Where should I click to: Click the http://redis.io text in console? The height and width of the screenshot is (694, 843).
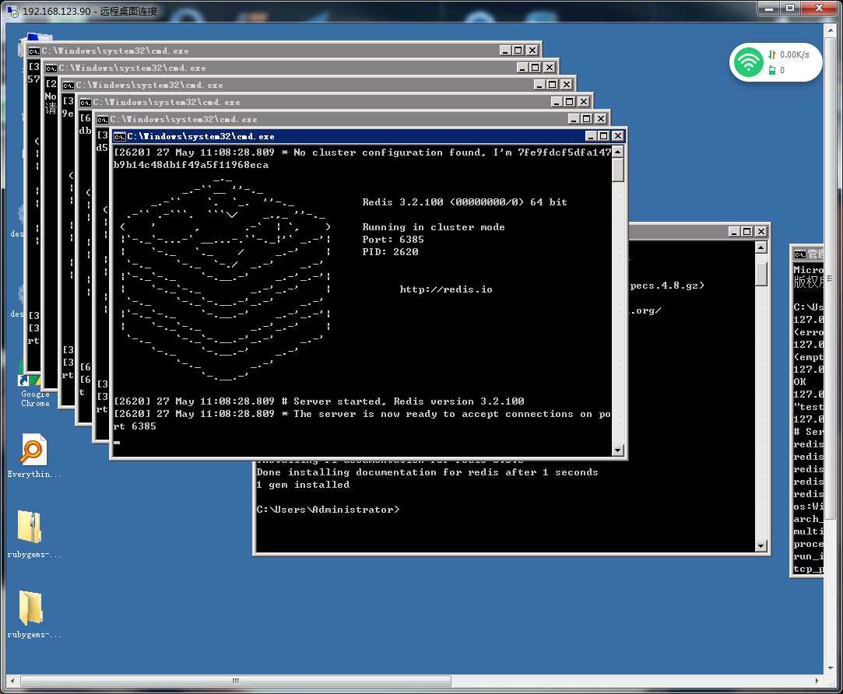[446, 289]
